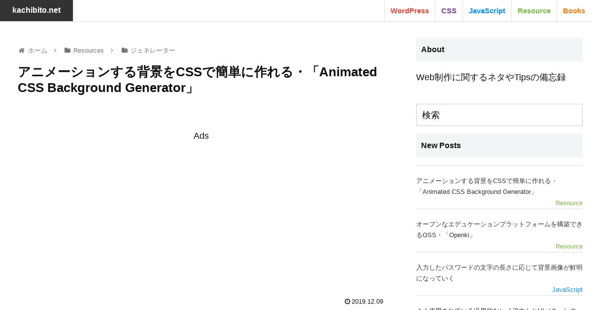591x310 pixels.
Task: Go to ホーム breadcrumb link
Action: (x=37, y=50)
